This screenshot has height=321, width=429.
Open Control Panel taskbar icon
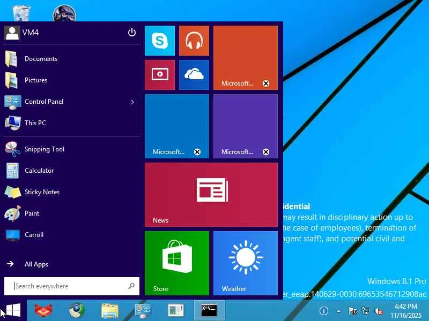[x=143, y=311]
